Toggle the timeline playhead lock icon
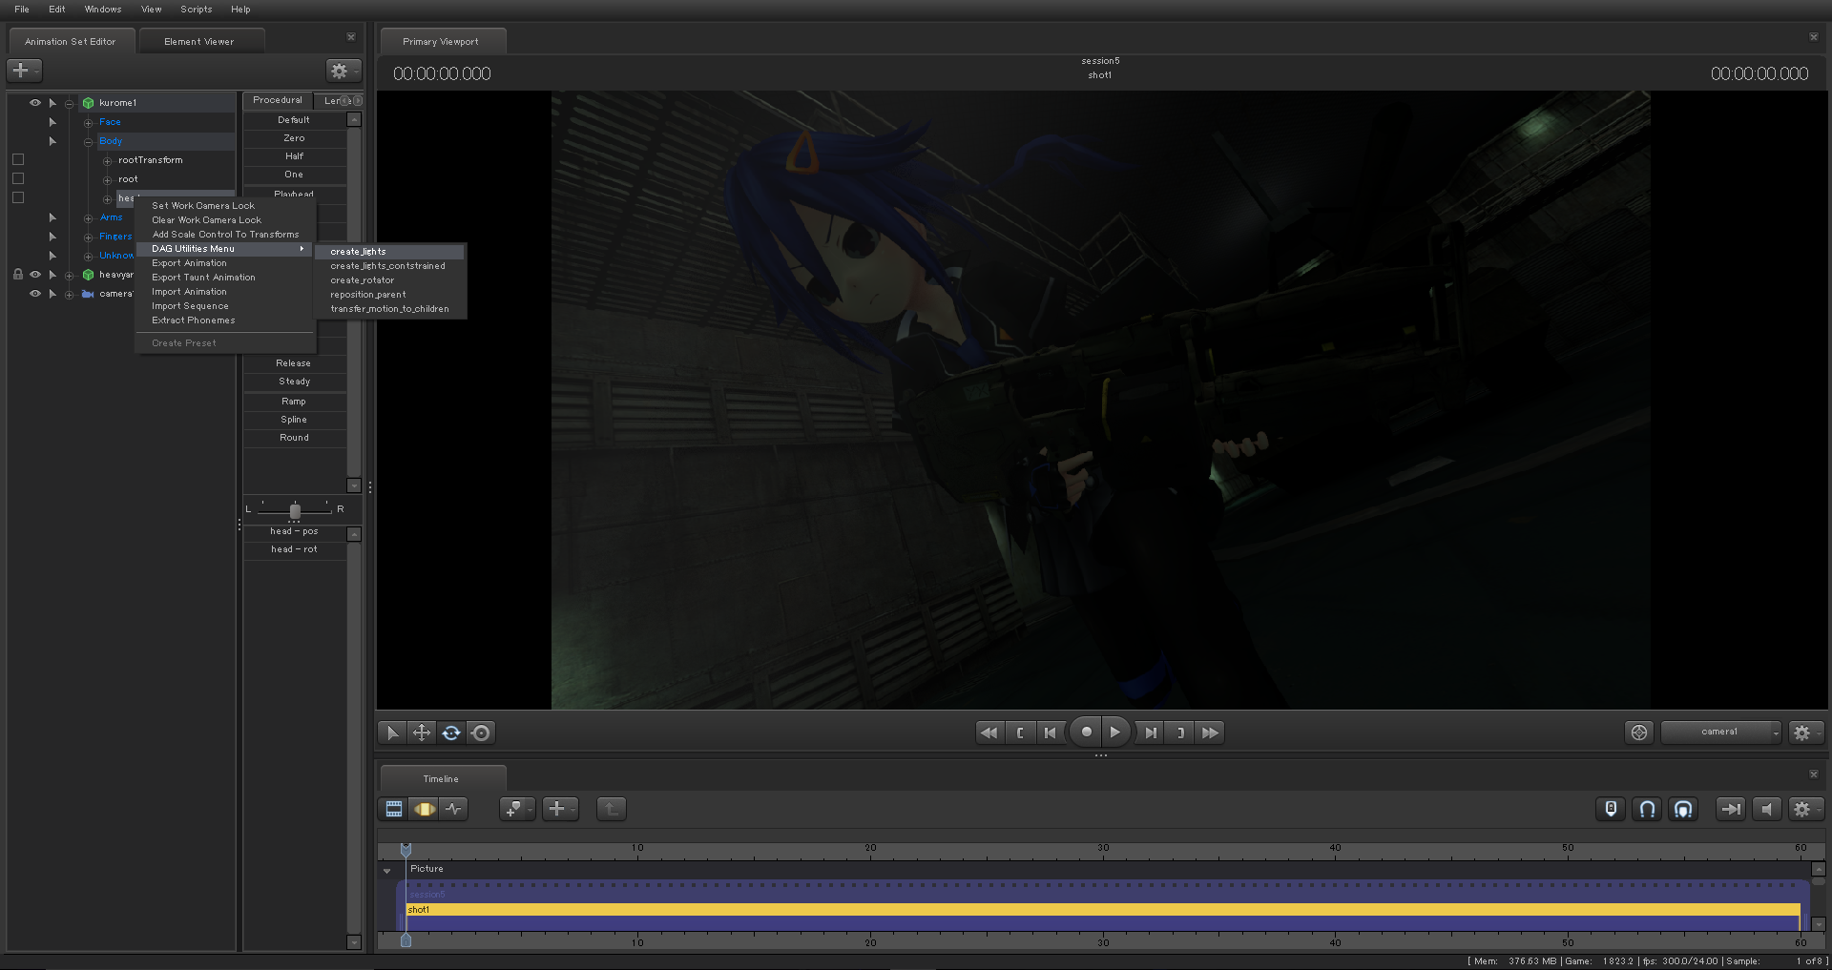This screenshot has height=970, width=1832. (x=1611, y=809)
